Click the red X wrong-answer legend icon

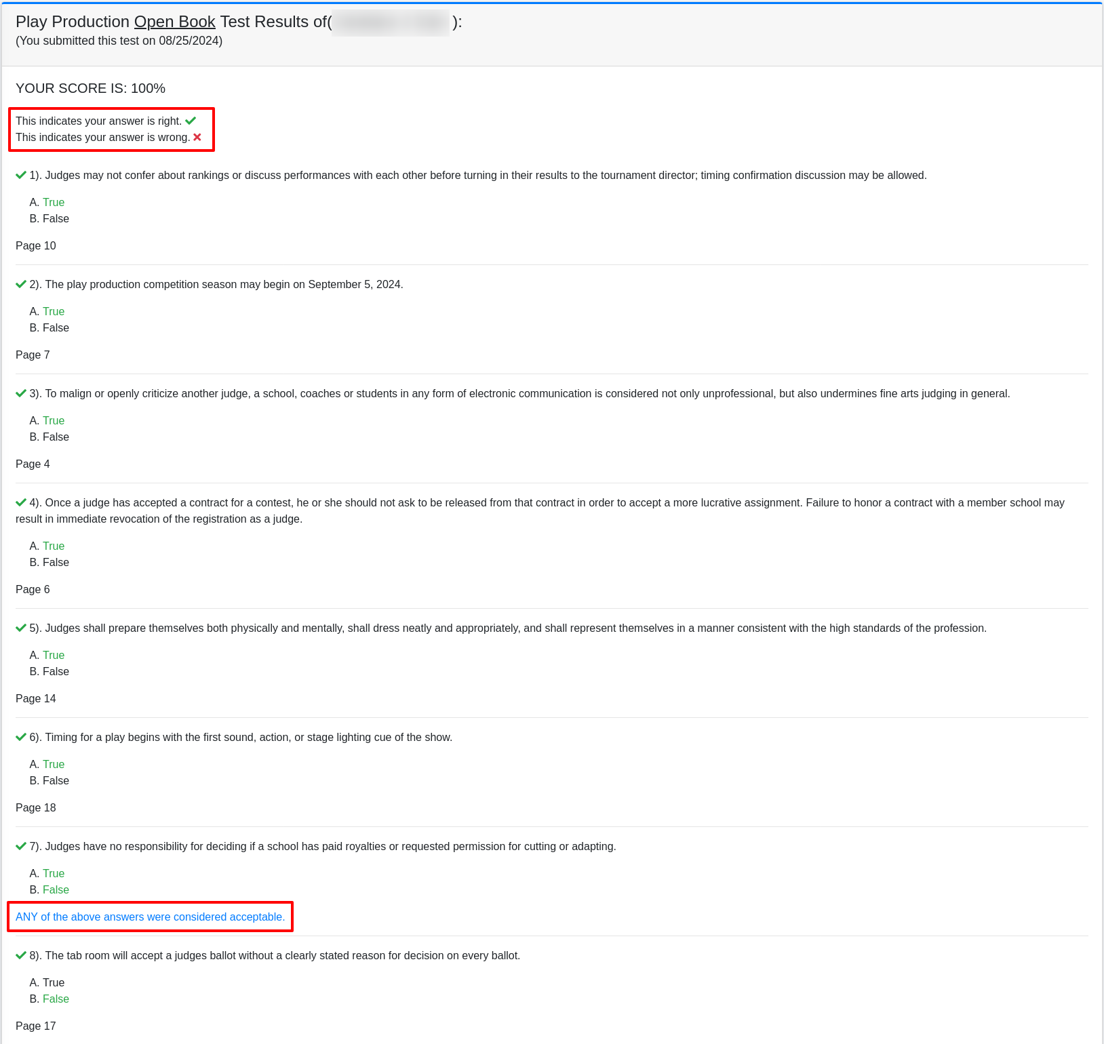(x=197, y=138)
